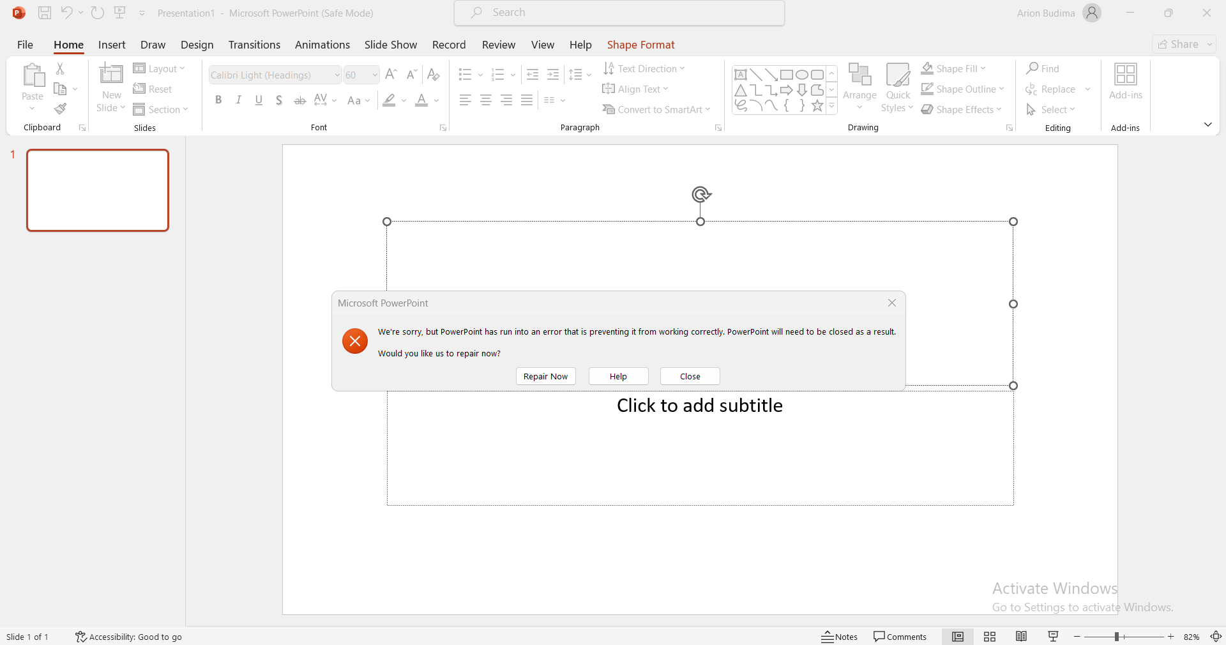The image size is (1226, 645).
Task: Click the Increase Font Size icon
Action: (391, 75)
